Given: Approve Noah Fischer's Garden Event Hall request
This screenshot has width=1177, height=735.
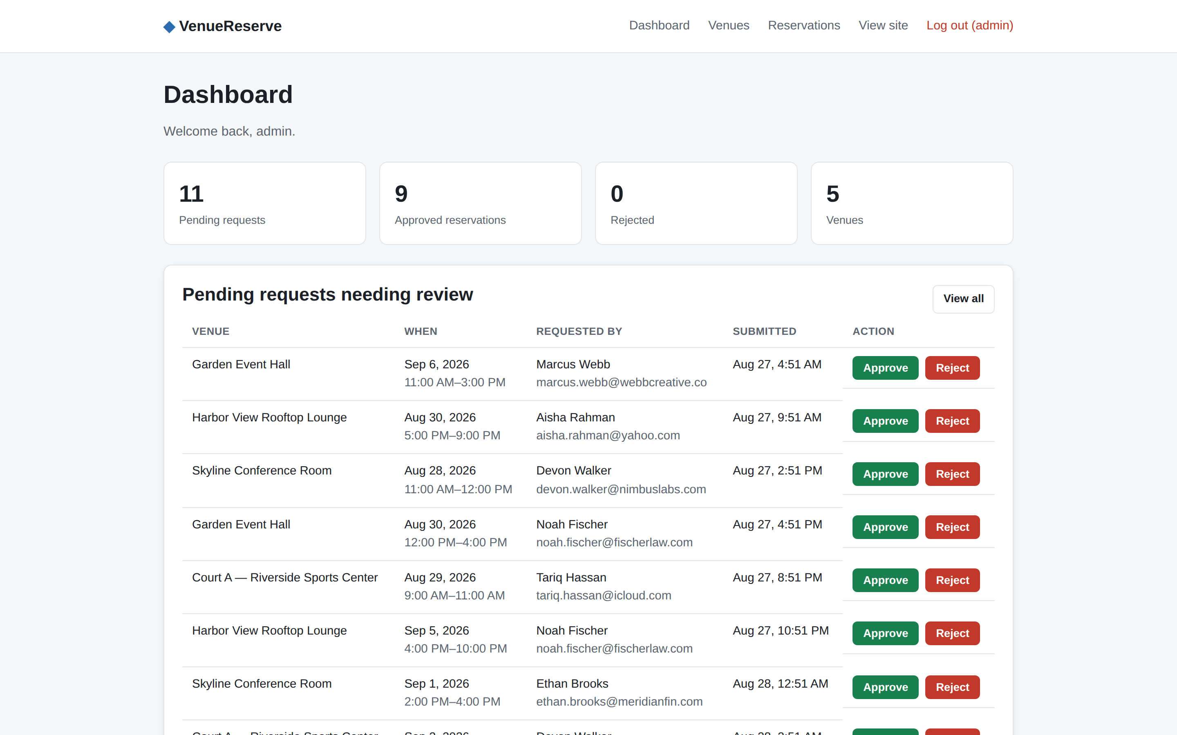Looking at the screenshot, I should (885, 527).
